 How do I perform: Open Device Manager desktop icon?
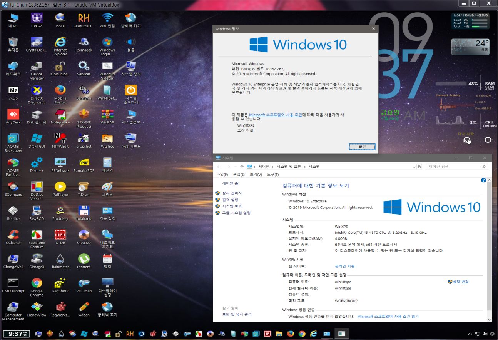tap(37, 71)
